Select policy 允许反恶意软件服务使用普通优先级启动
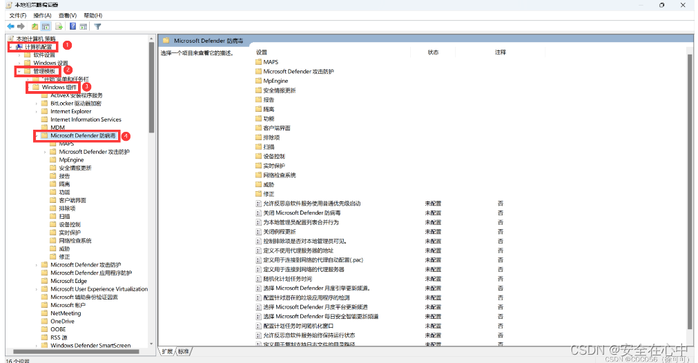698x363 pixels. (x=312, y=204)
